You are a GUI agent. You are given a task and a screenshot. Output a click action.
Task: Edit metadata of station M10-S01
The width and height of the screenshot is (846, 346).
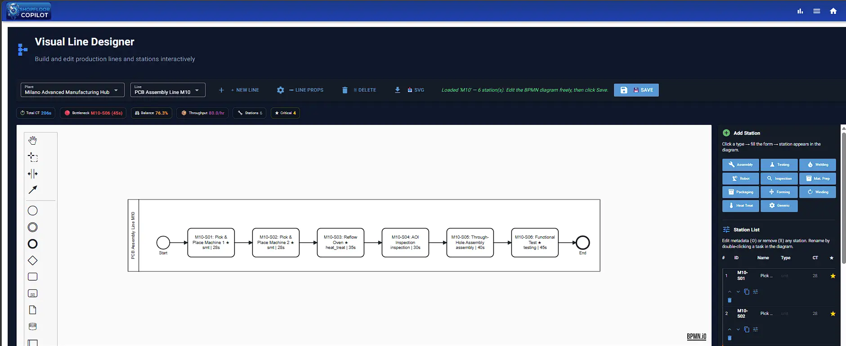click(756, 292)
